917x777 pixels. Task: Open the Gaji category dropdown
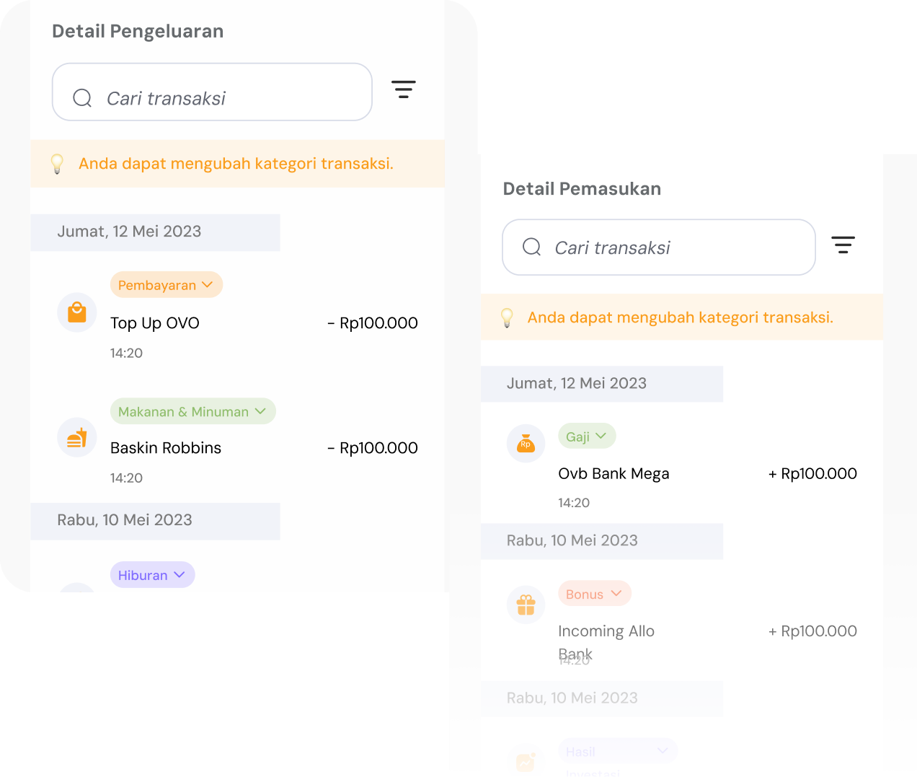(587, 436)
